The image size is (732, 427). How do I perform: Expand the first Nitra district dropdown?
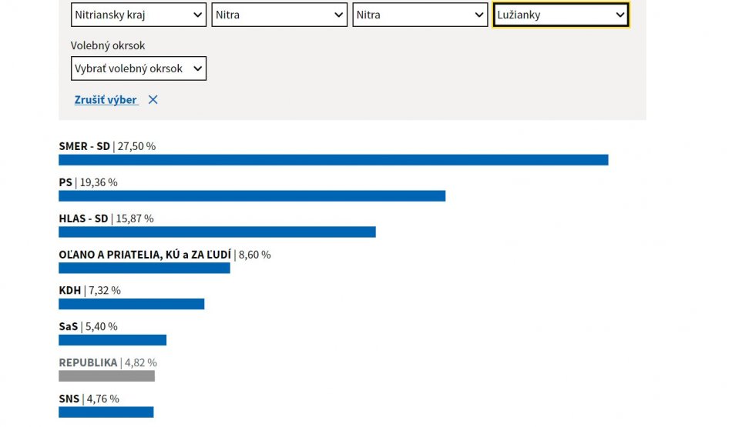point(279,15)
